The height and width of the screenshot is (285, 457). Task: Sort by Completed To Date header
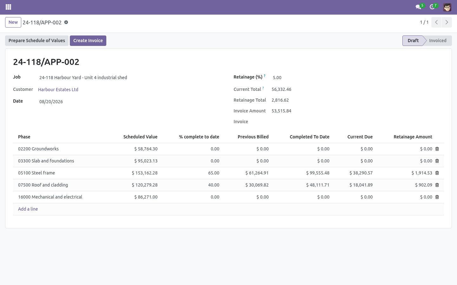309,137
